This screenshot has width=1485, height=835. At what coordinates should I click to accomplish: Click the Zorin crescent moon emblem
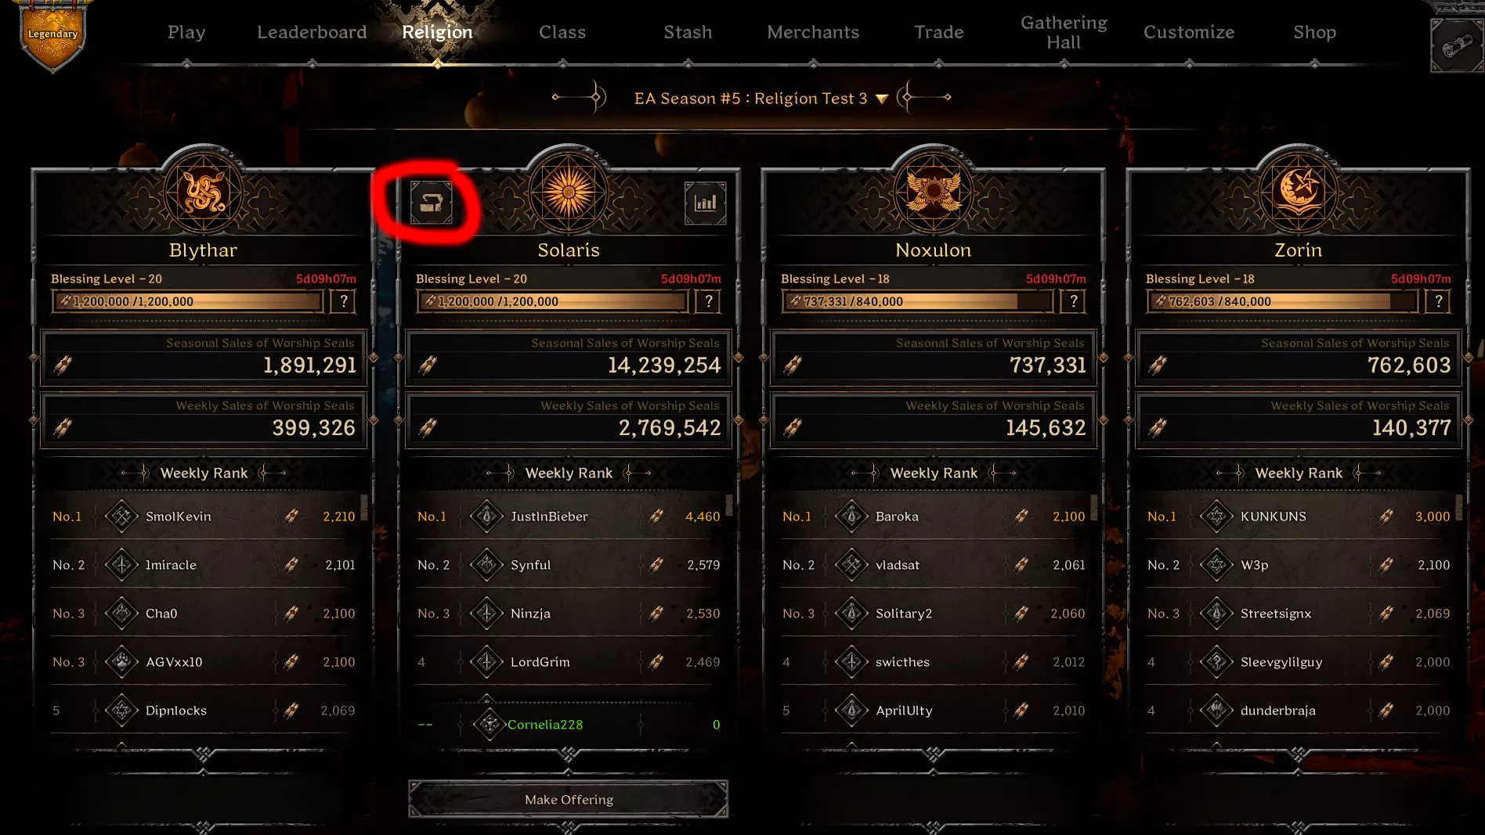tap(1299, 193)
